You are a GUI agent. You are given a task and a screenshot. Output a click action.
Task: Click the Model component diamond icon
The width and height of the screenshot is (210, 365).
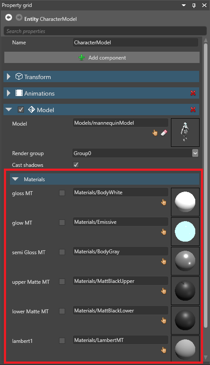coord(31,109)
